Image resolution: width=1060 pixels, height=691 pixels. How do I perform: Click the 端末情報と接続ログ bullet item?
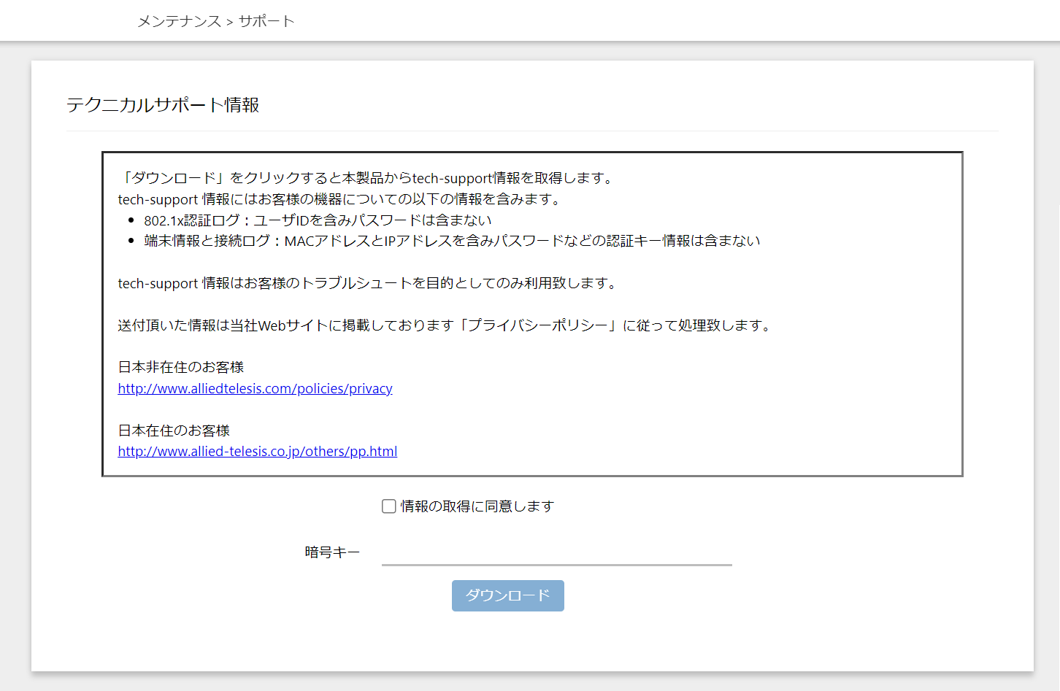[x=451, y=241]
